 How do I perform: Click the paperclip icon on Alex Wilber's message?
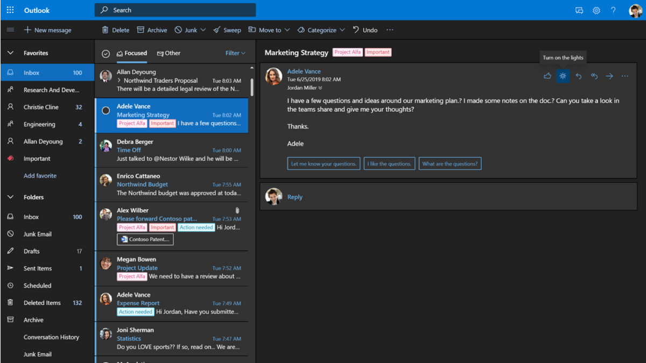237,210
